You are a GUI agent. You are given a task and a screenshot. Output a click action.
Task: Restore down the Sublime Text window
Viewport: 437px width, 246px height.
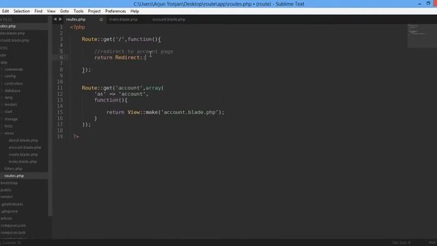click(428, 3)
